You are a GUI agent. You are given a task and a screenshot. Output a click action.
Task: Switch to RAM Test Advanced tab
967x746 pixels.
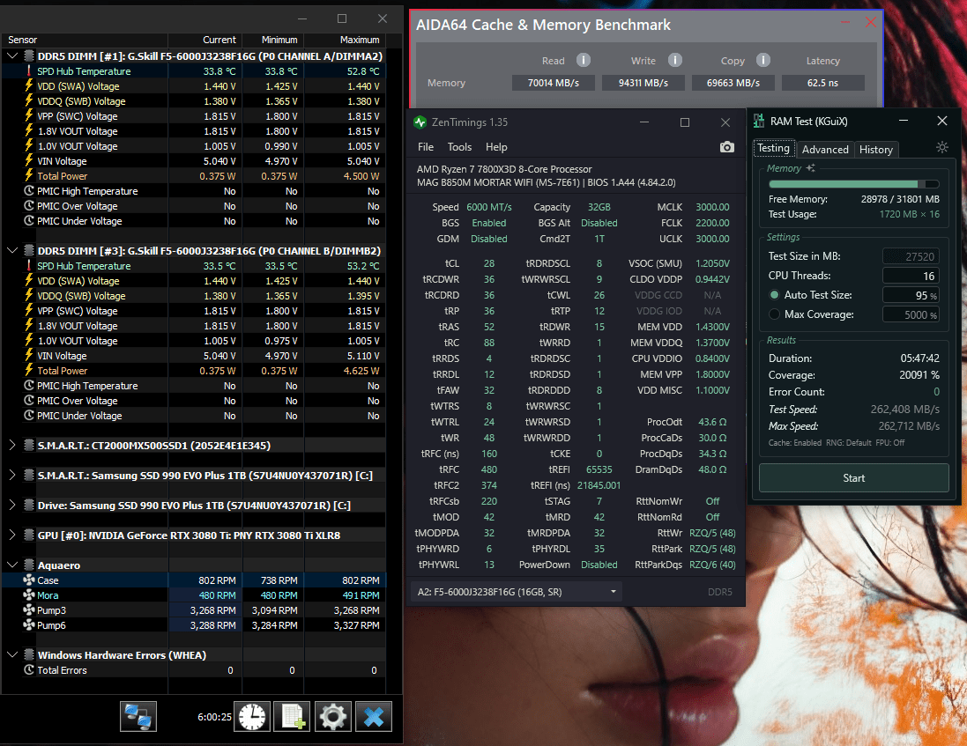point(825,149)
